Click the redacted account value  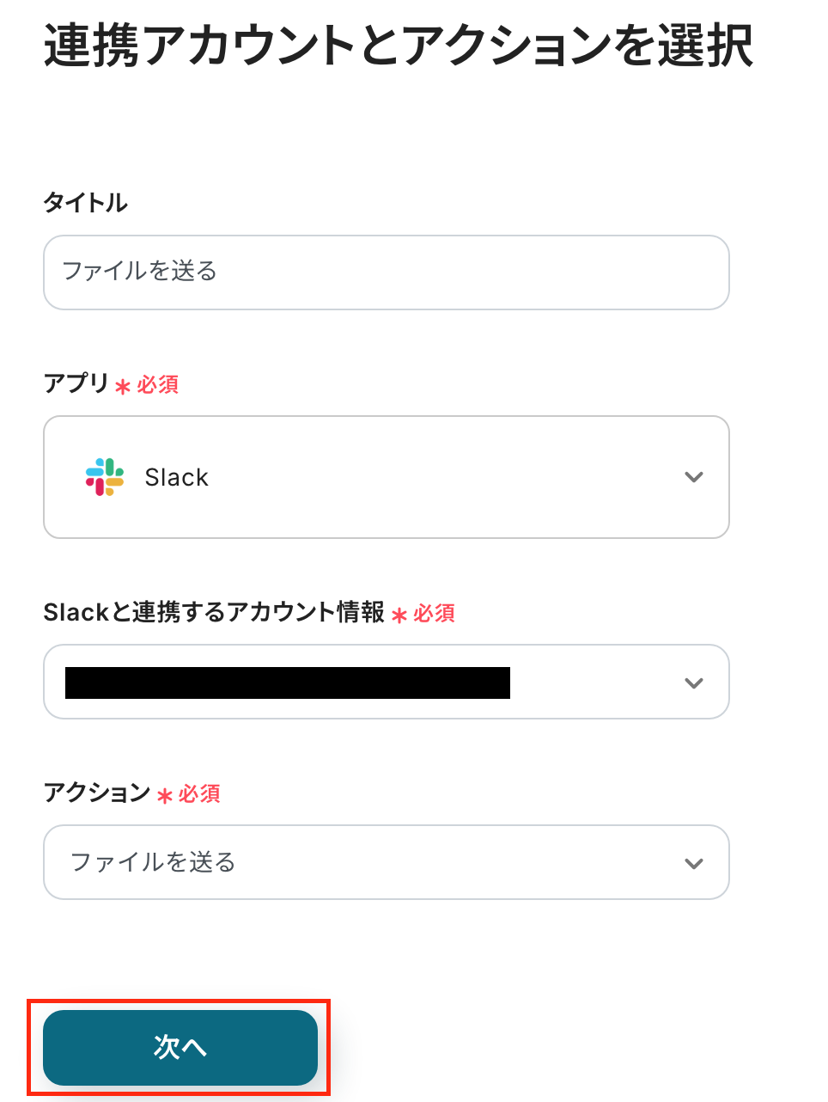coord(288,683)
